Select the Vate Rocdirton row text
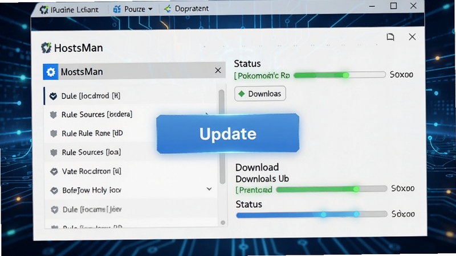 click(92, 171)
